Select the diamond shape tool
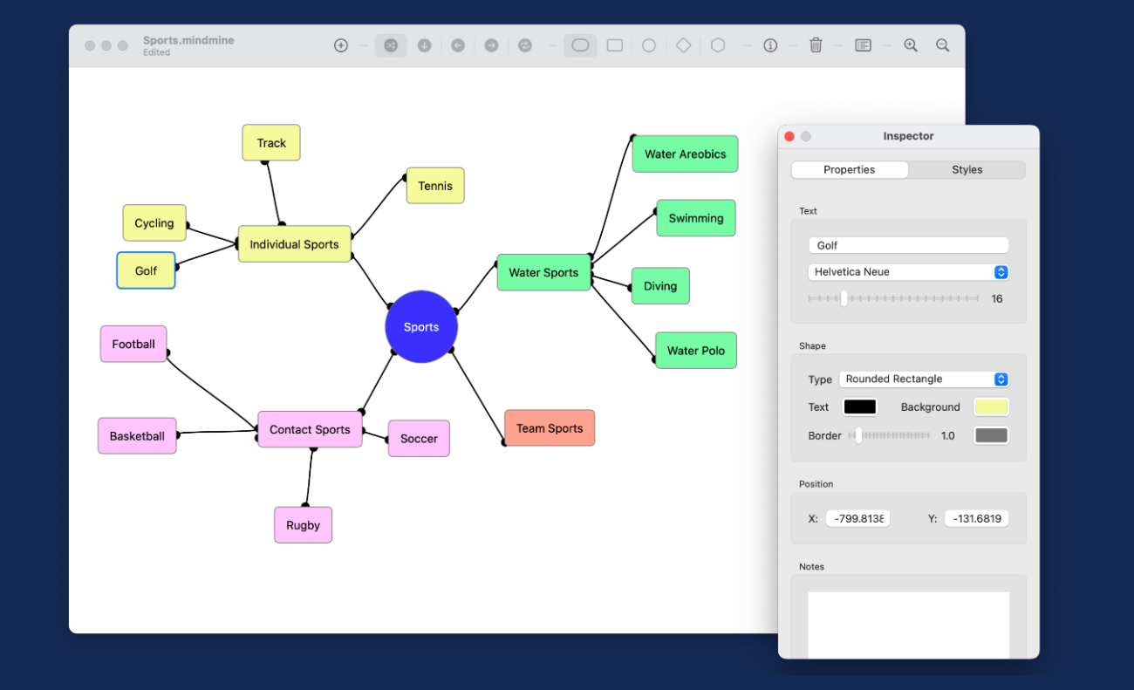1134x690 pixels. point(683,45)
